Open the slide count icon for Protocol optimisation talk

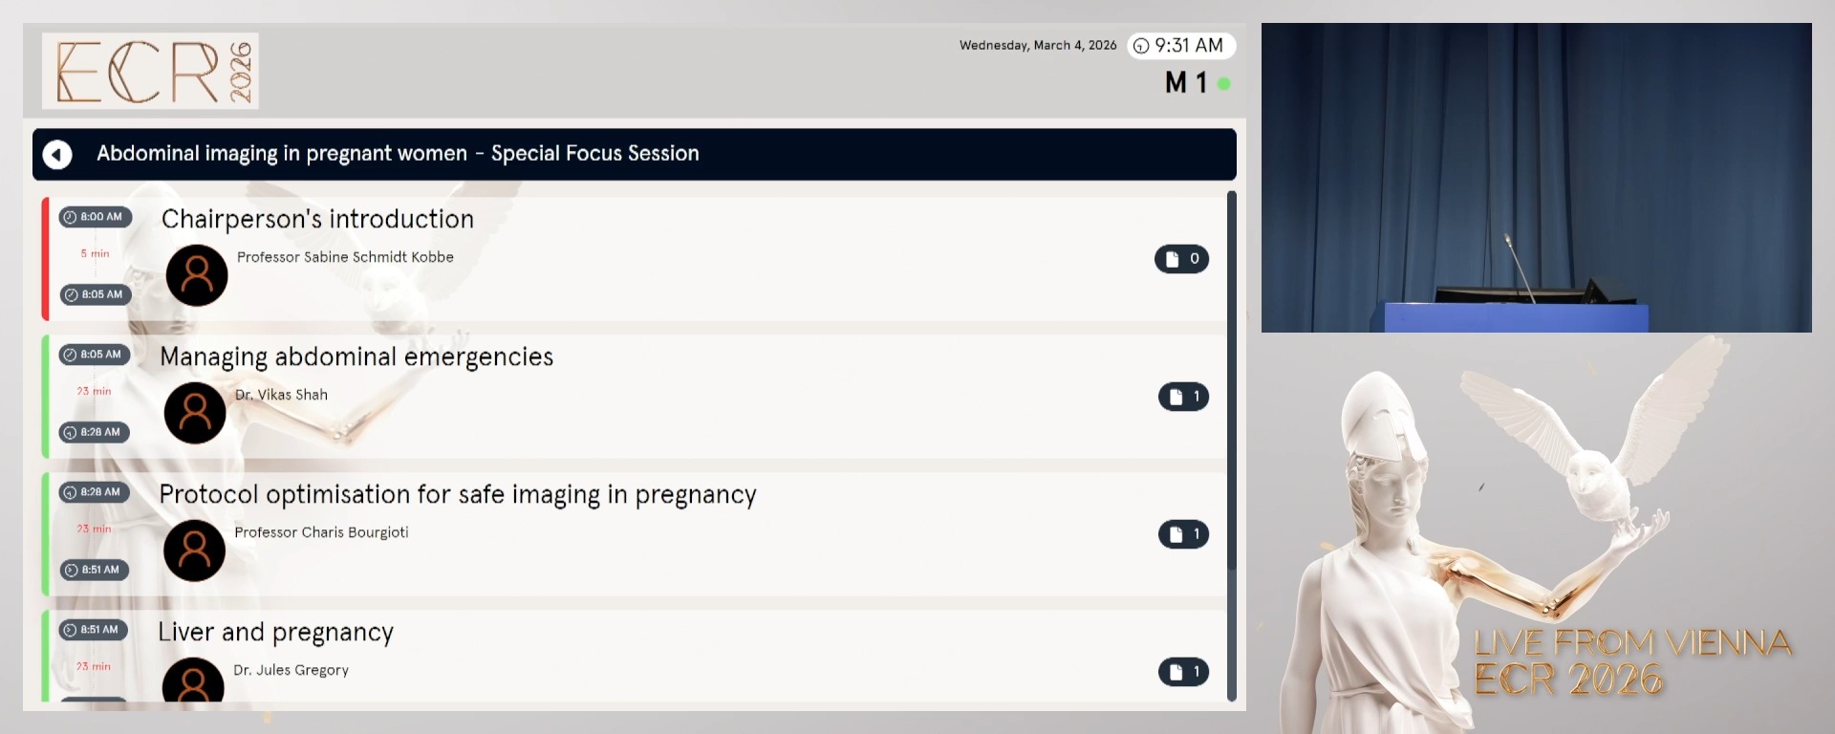[x=1183, y=533]
